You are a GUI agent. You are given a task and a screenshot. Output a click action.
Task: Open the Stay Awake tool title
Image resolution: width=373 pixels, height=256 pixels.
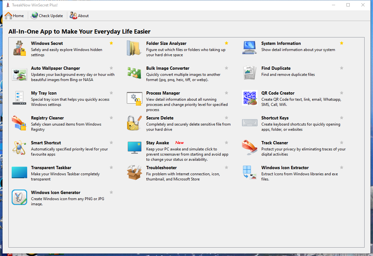click(x=158, y=143)
